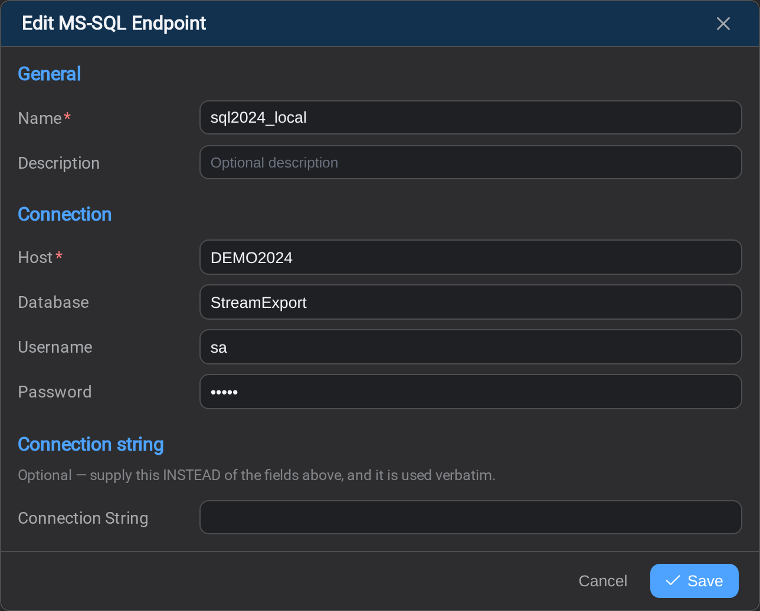Click the Connection string section heading
The image size is (760, 611).
(91, 444)
